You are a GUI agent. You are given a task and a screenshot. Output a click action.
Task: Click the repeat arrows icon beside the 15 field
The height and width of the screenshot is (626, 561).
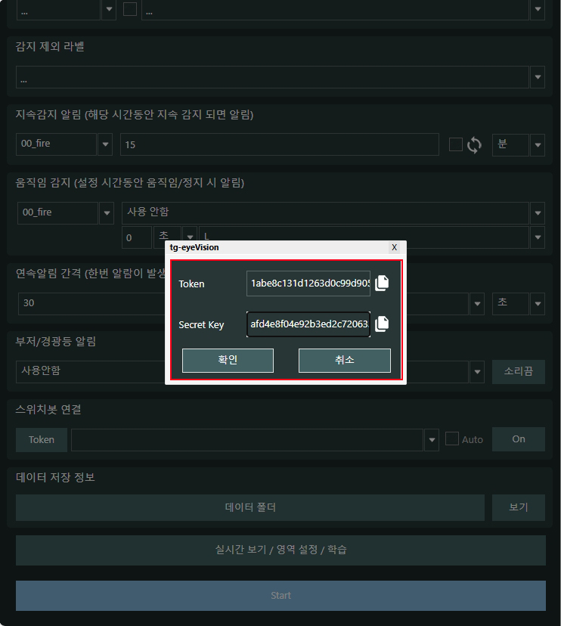coord(474,145)
